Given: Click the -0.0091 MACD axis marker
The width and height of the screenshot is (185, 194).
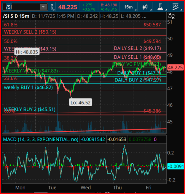Looking at the screenshot, I should (x=176, y=166).
